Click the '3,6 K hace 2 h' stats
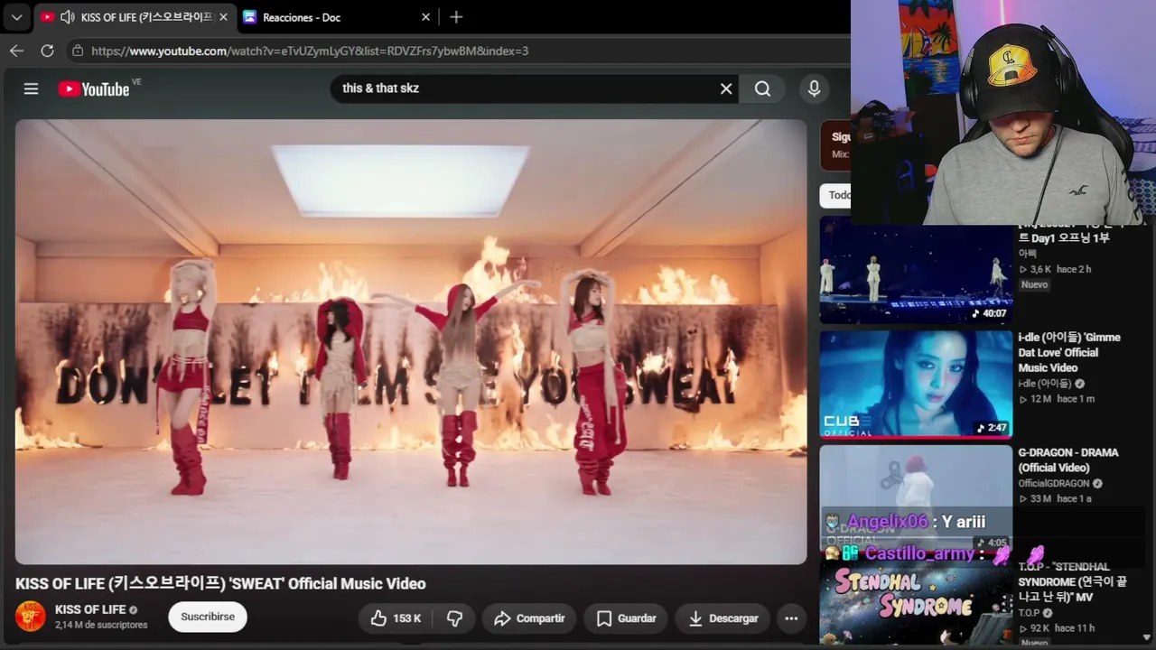This screenshot has height=650, width=1156. (x=1055, y=269)
